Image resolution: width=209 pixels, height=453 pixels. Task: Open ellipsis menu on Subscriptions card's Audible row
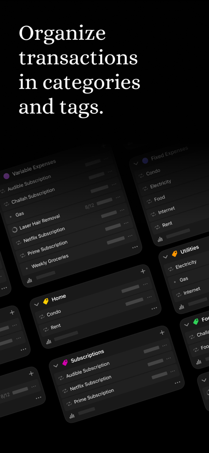point(164,346)
